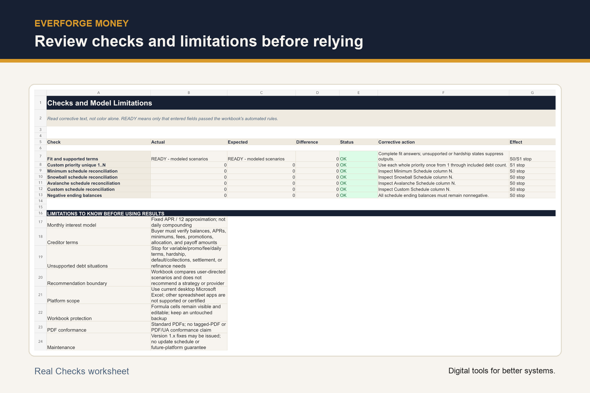
Task: Click the Expected 'READY - modeled scenarios' cell
Action: point(261,156)
